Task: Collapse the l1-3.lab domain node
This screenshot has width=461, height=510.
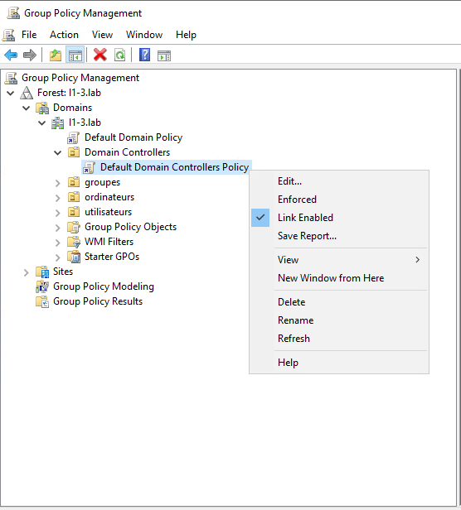Action: (x=41, y=123)
